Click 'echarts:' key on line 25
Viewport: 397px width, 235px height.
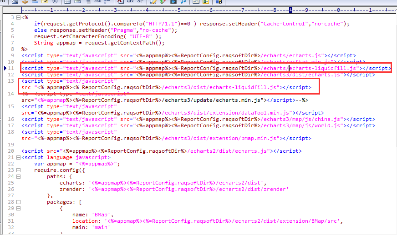(x=72, y=183)
